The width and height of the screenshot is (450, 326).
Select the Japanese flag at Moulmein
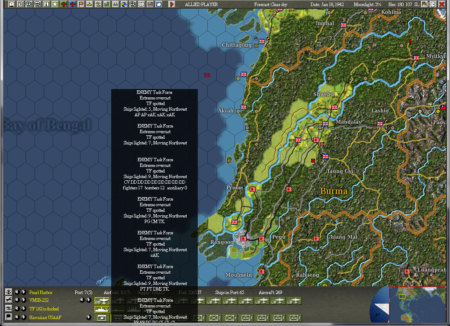point(262,271)
